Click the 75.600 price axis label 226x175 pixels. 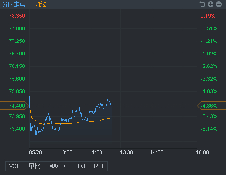(x=17, y=79)
